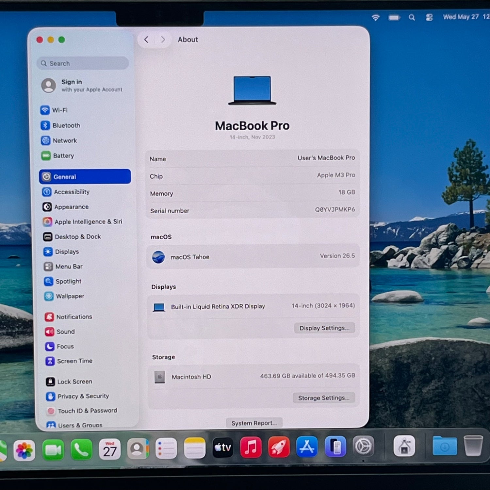Open the Downloads folder in the Dock

[445, 445]
